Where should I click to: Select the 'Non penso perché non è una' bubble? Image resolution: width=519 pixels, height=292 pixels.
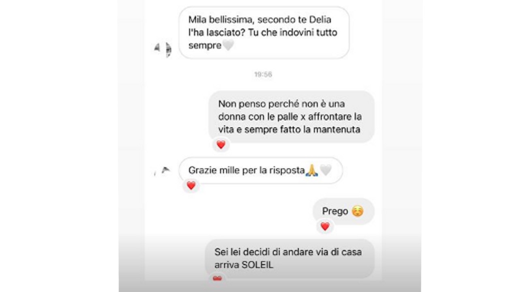click(x=291, y=116)
